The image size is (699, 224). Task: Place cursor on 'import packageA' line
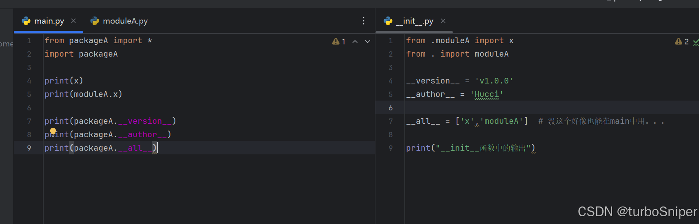[x=81, y=54]
